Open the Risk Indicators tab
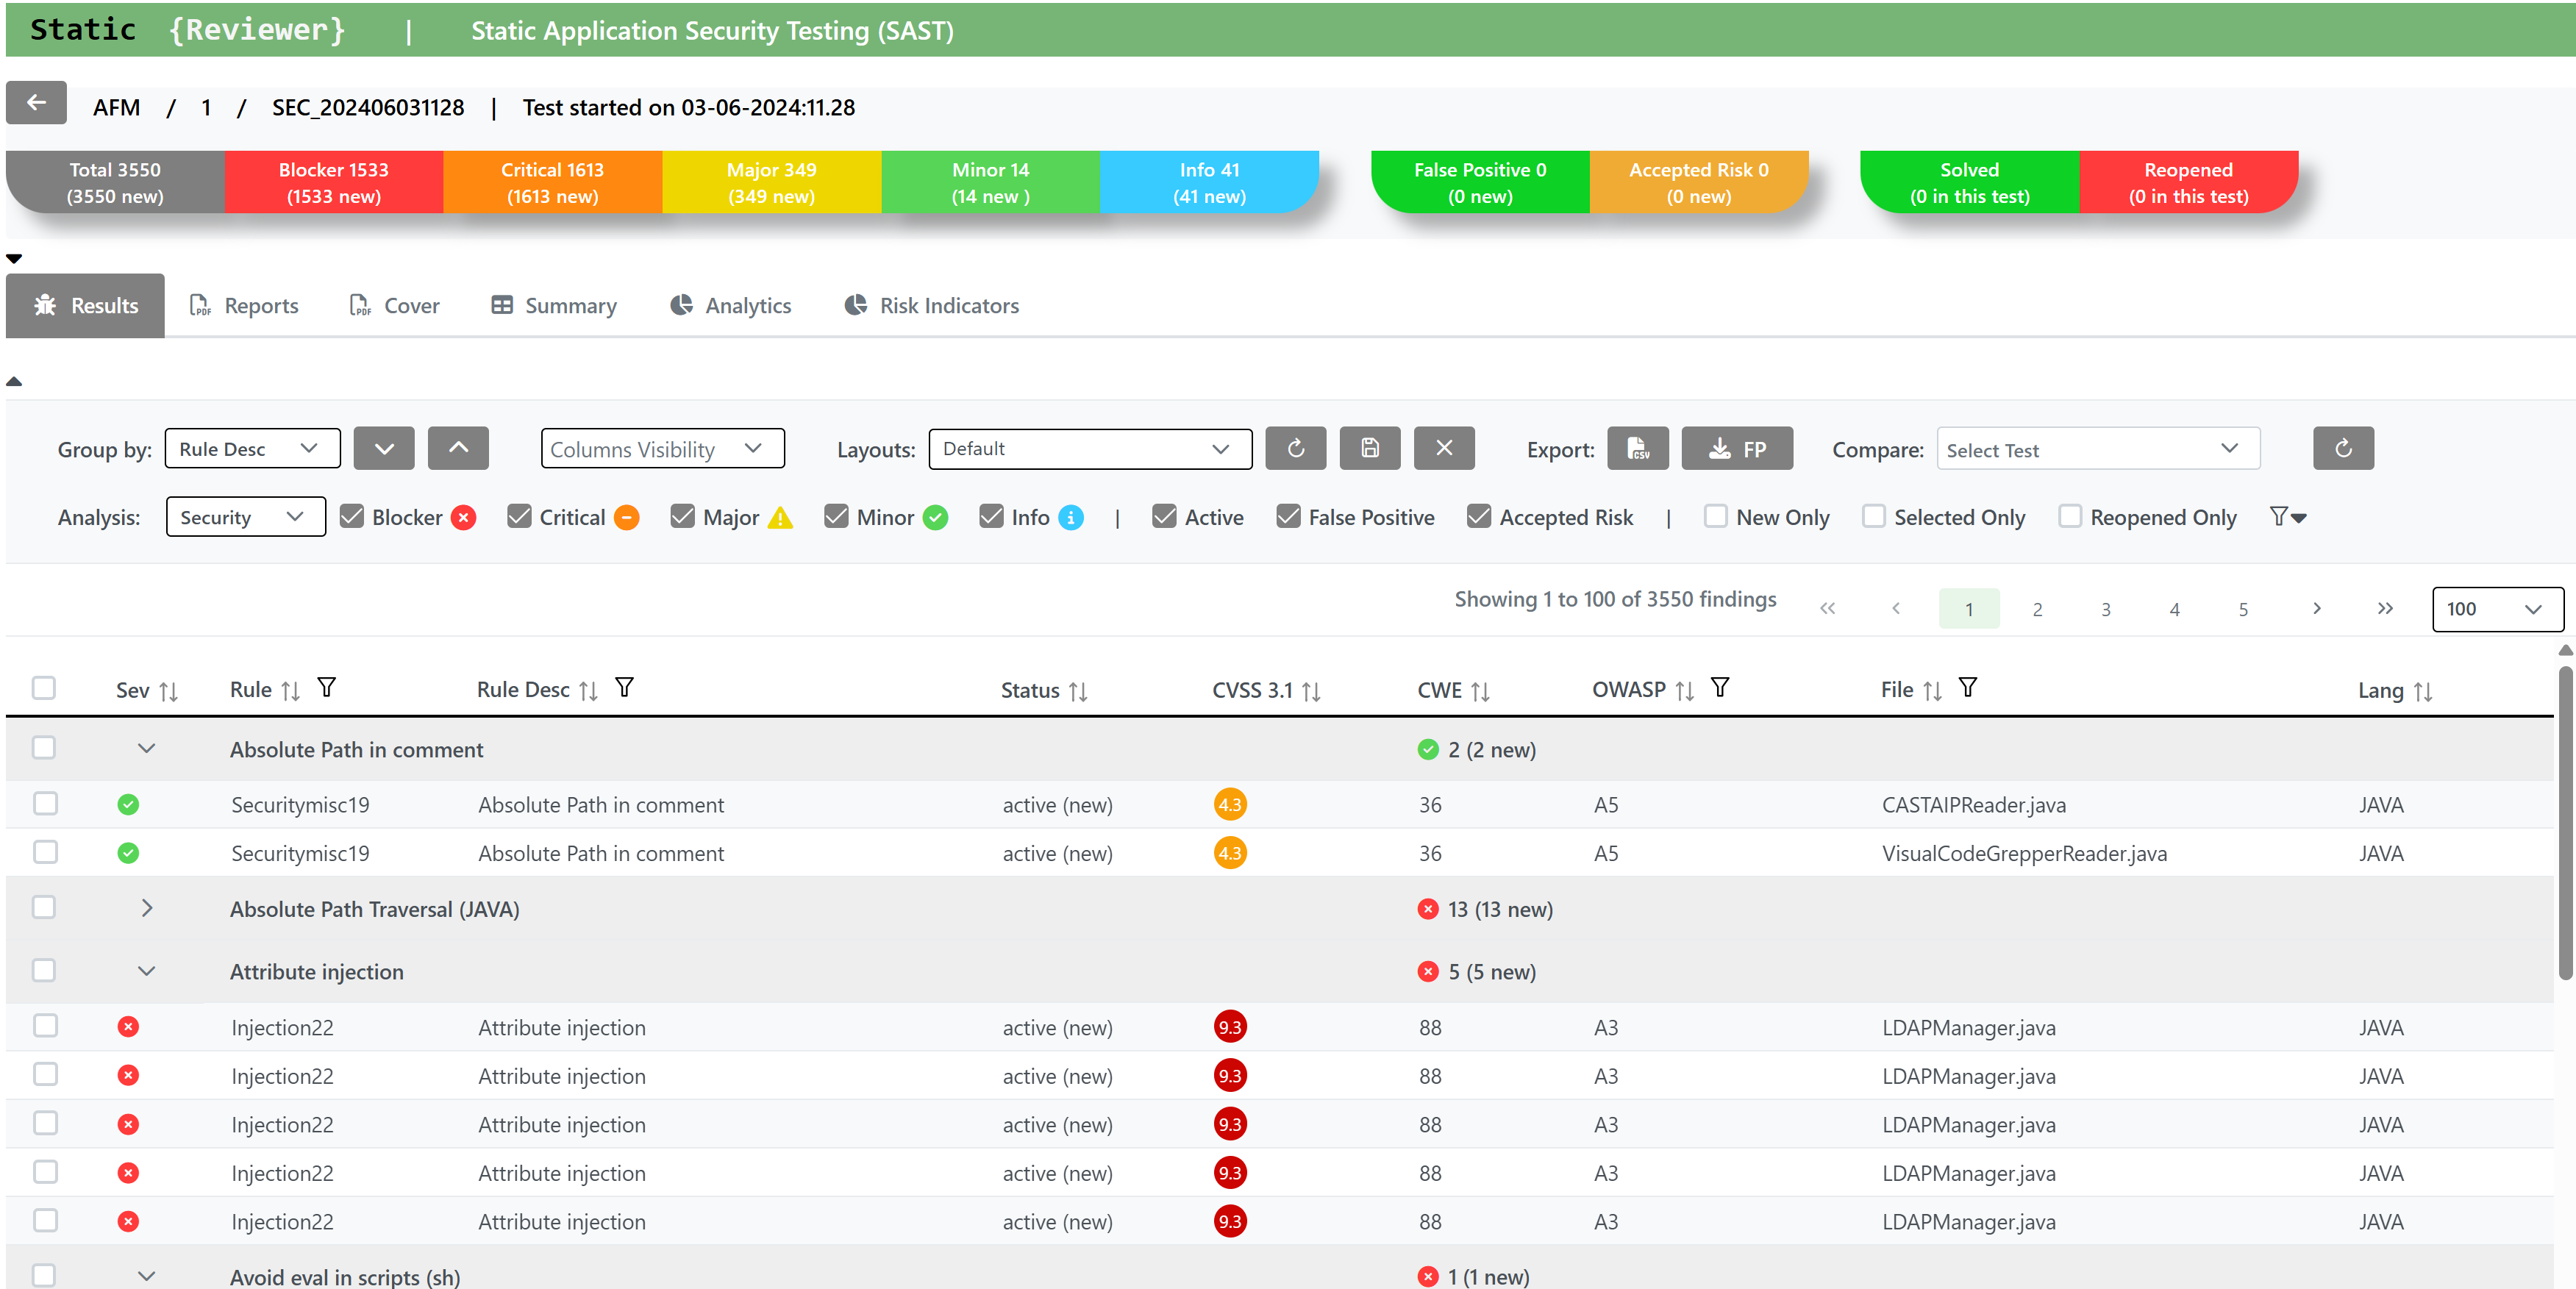2576x1289 pixels. click(931, 306)
